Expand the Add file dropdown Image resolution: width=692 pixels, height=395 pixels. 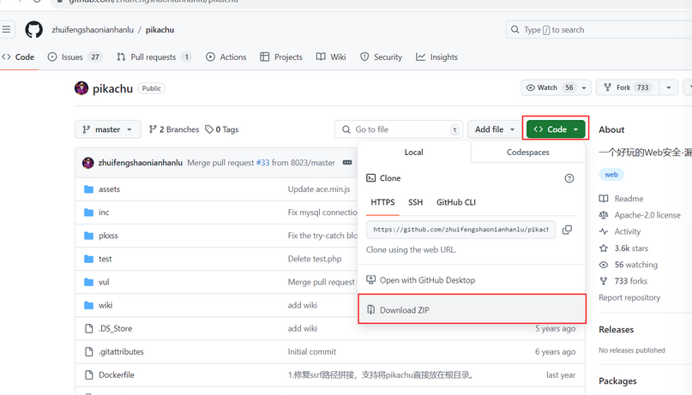(x=494, y=129)
